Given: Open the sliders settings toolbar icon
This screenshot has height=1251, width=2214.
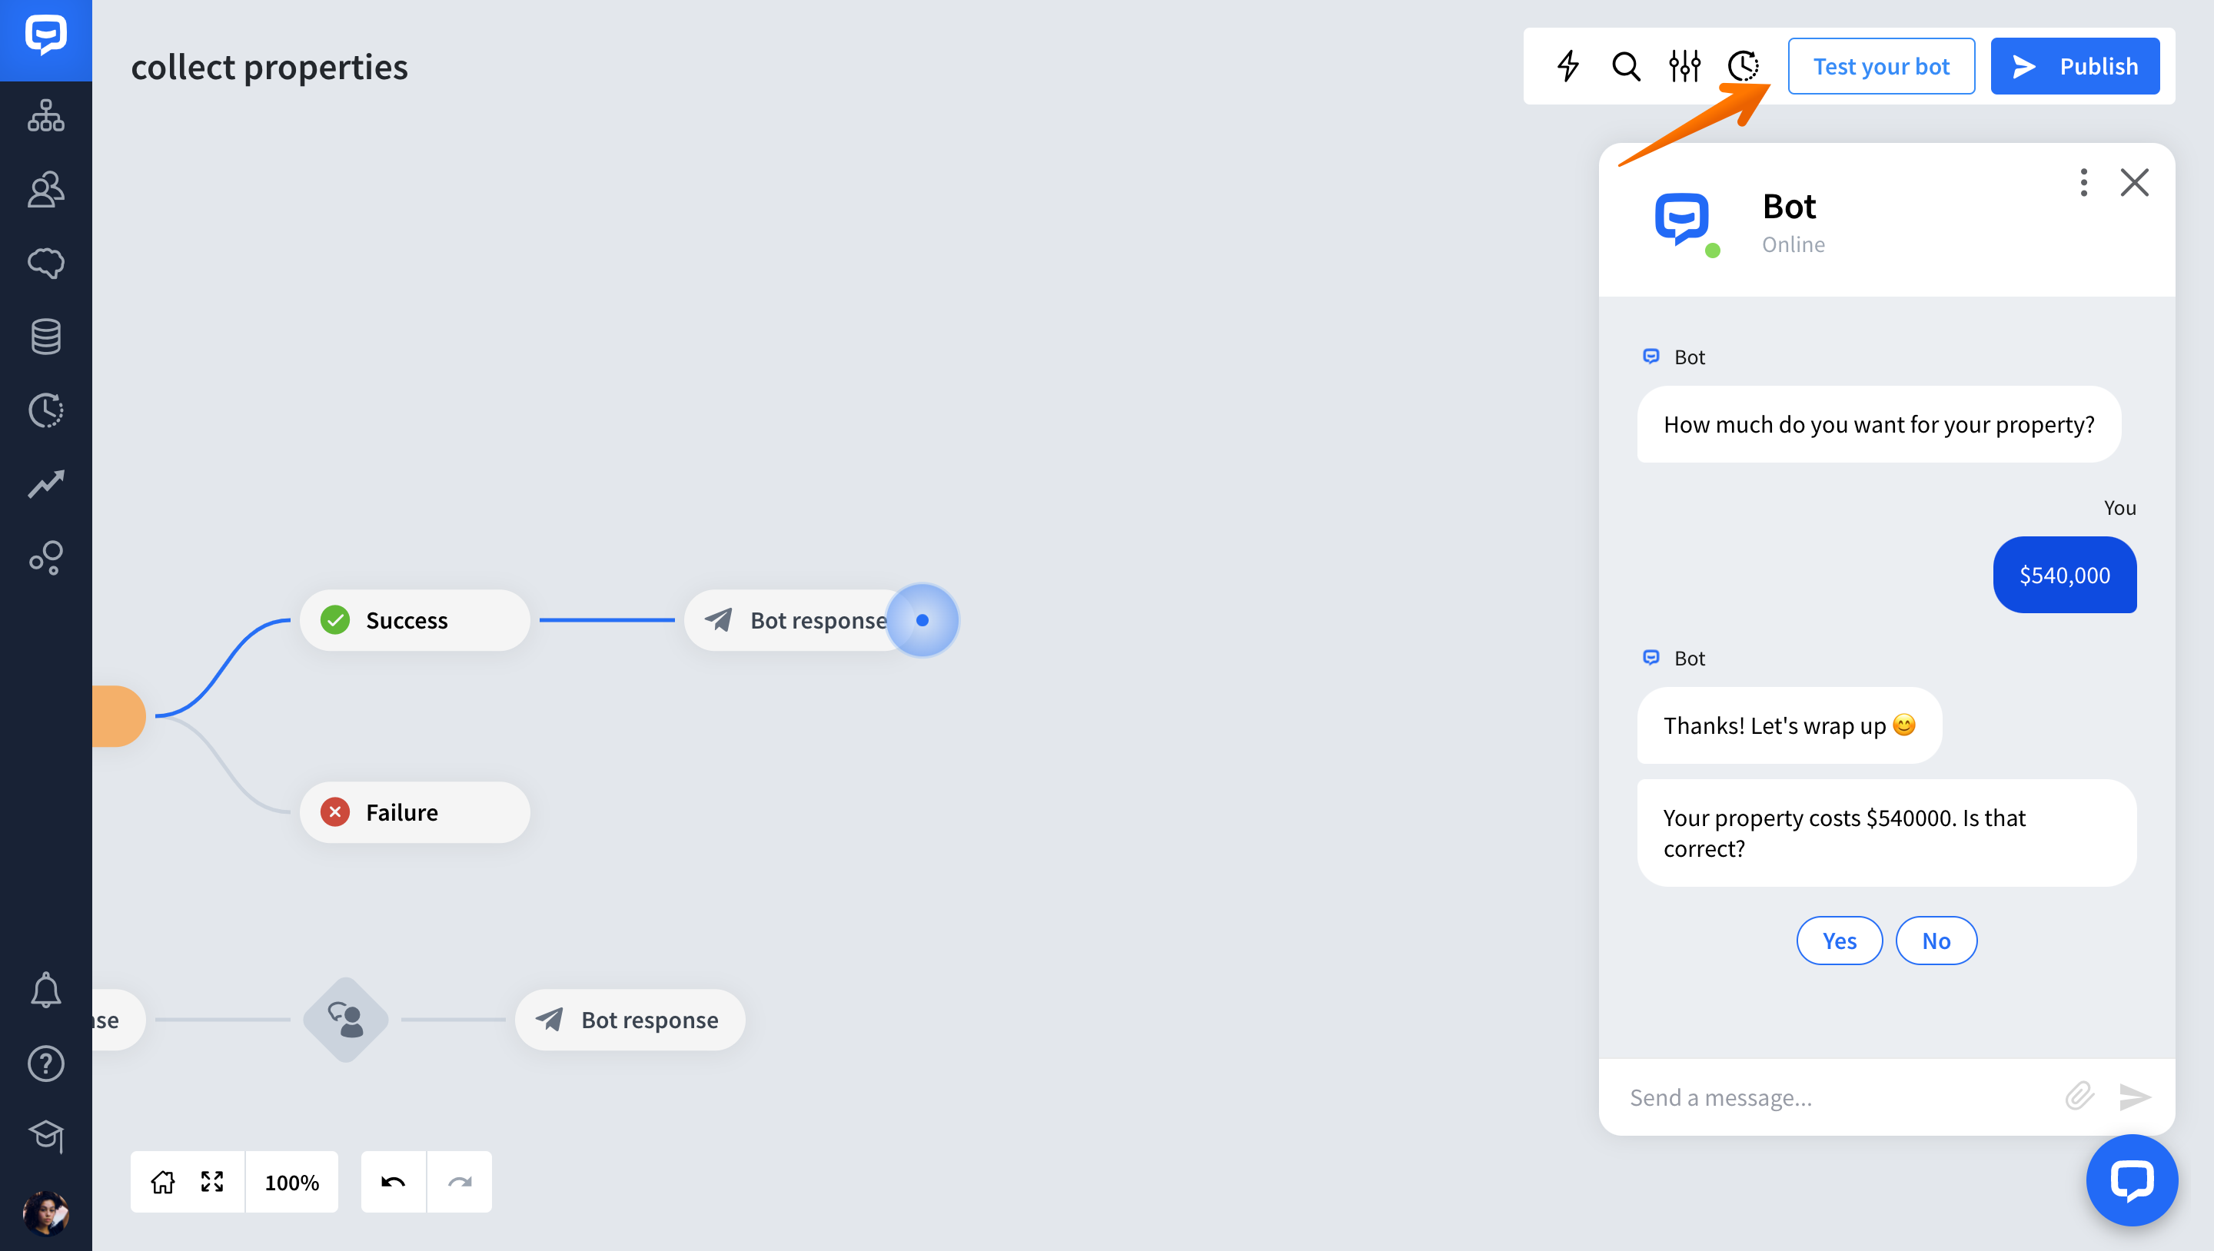Looking at the screenshot, I should [1684, 65].
